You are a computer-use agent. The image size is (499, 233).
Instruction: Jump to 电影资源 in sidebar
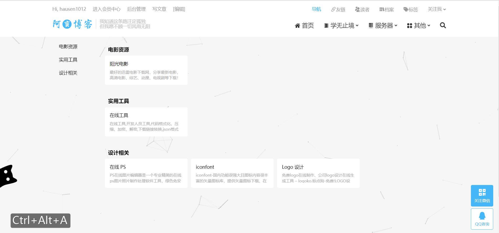click(x=68, y=47)
